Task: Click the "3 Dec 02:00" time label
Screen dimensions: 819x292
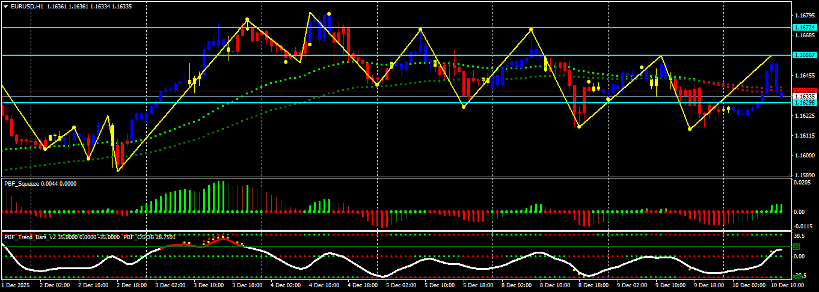Action: pyautogui.click(x=171, y=287)
